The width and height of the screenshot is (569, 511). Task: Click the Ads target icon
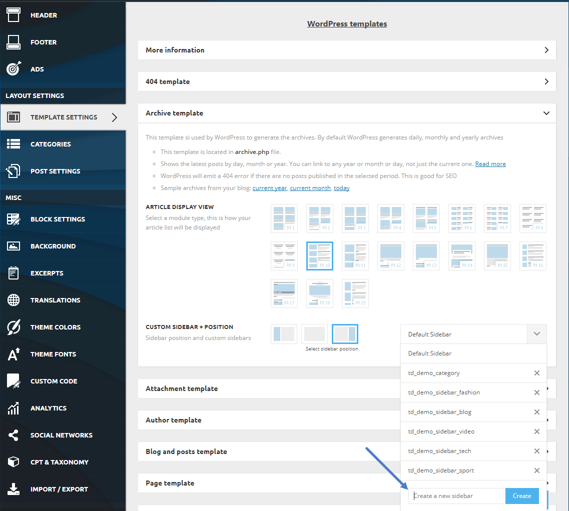(14, 68)
